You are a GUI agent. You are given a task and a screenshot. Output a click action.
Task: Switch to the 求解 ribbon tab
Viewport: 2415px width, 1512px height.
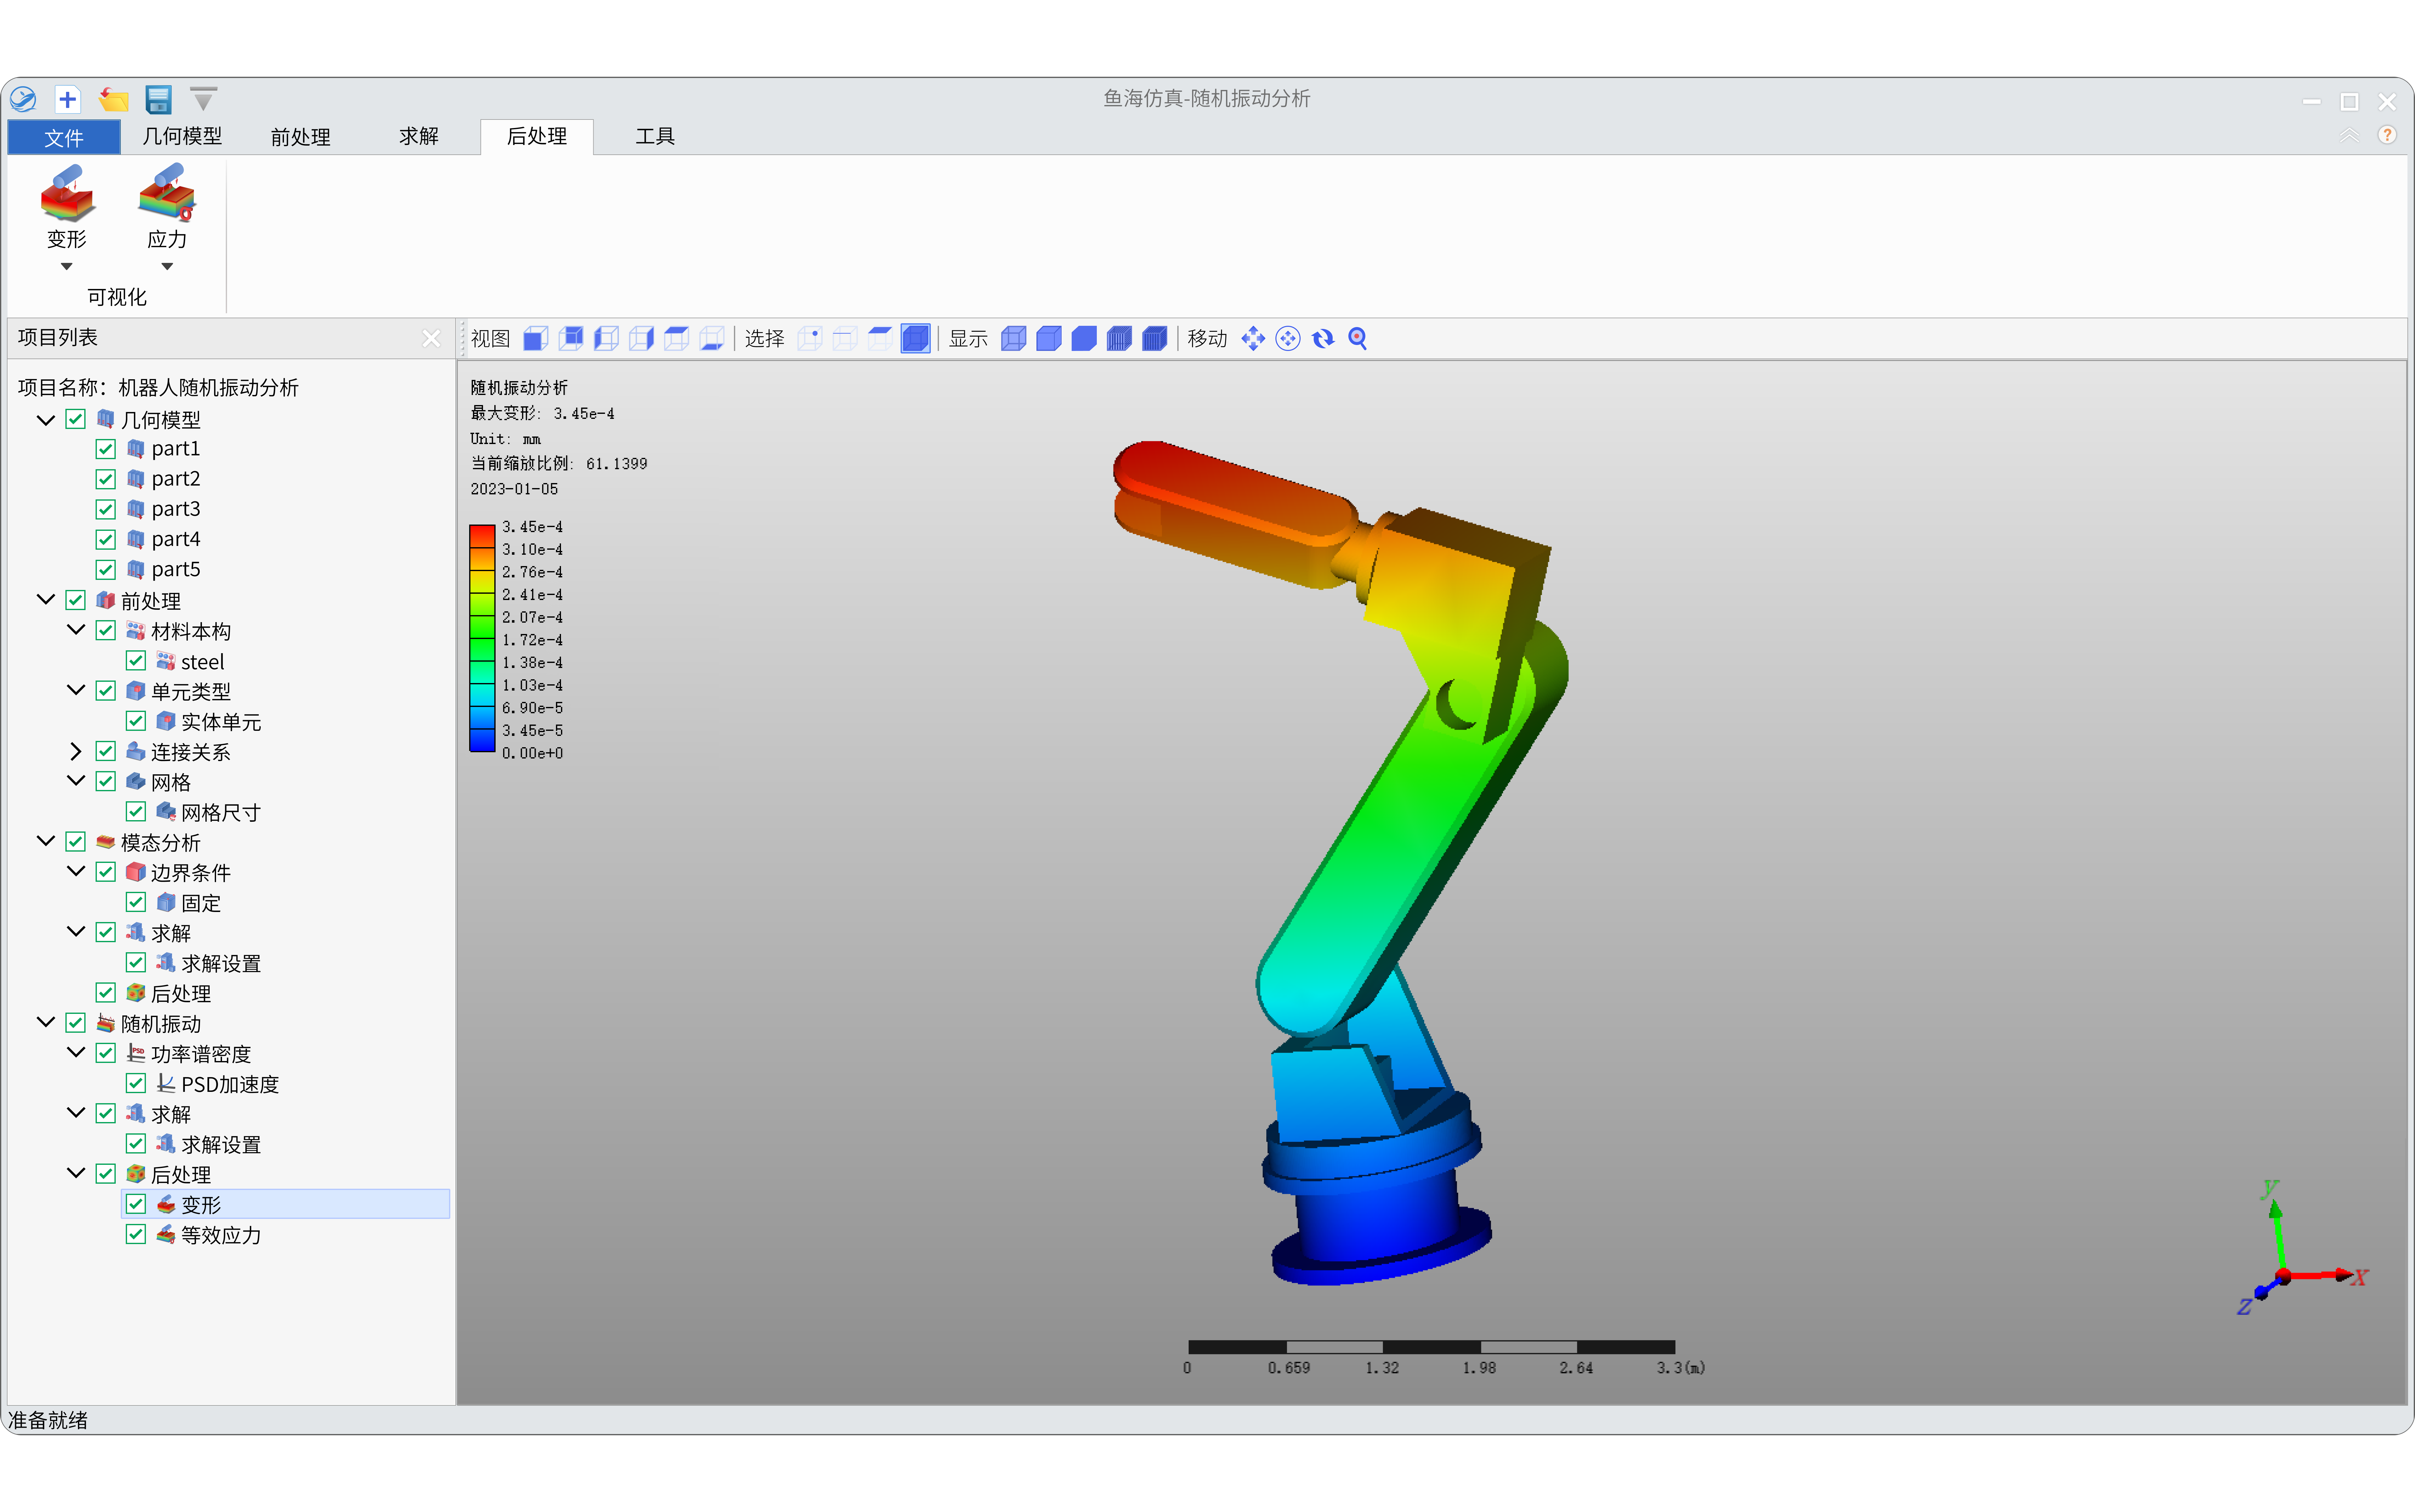coord(419,136)
